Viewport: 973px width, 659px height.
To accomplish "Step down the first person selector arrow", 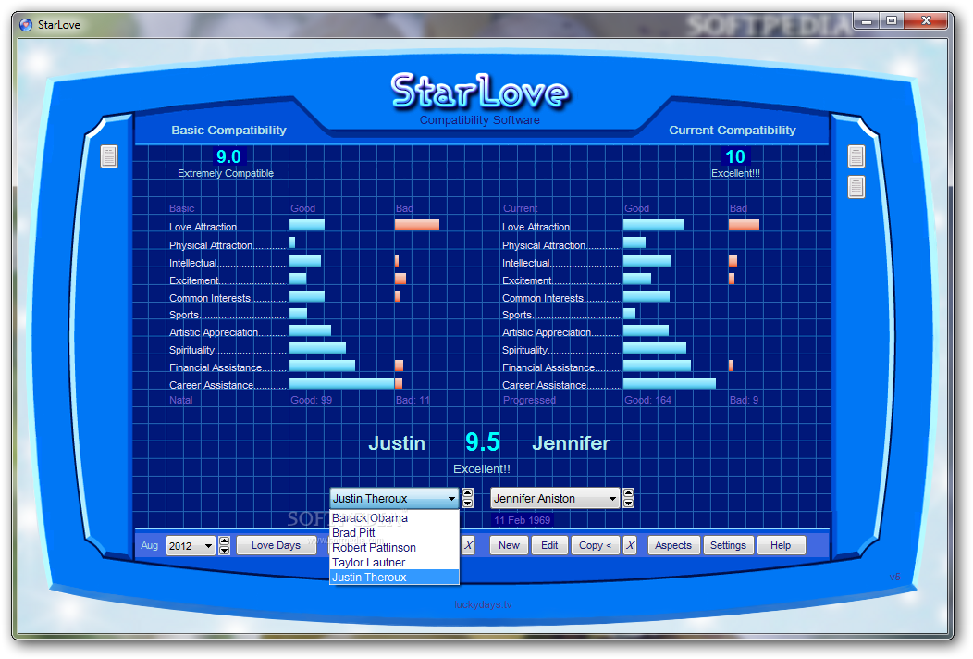I will 468,504.
